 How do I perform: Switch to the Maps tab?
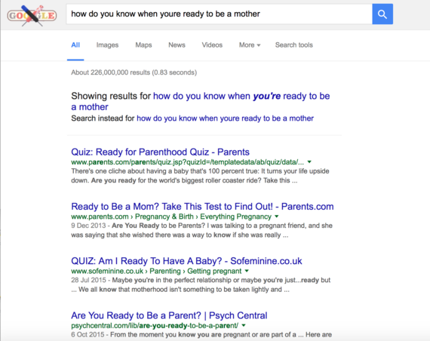click(143, 45)
